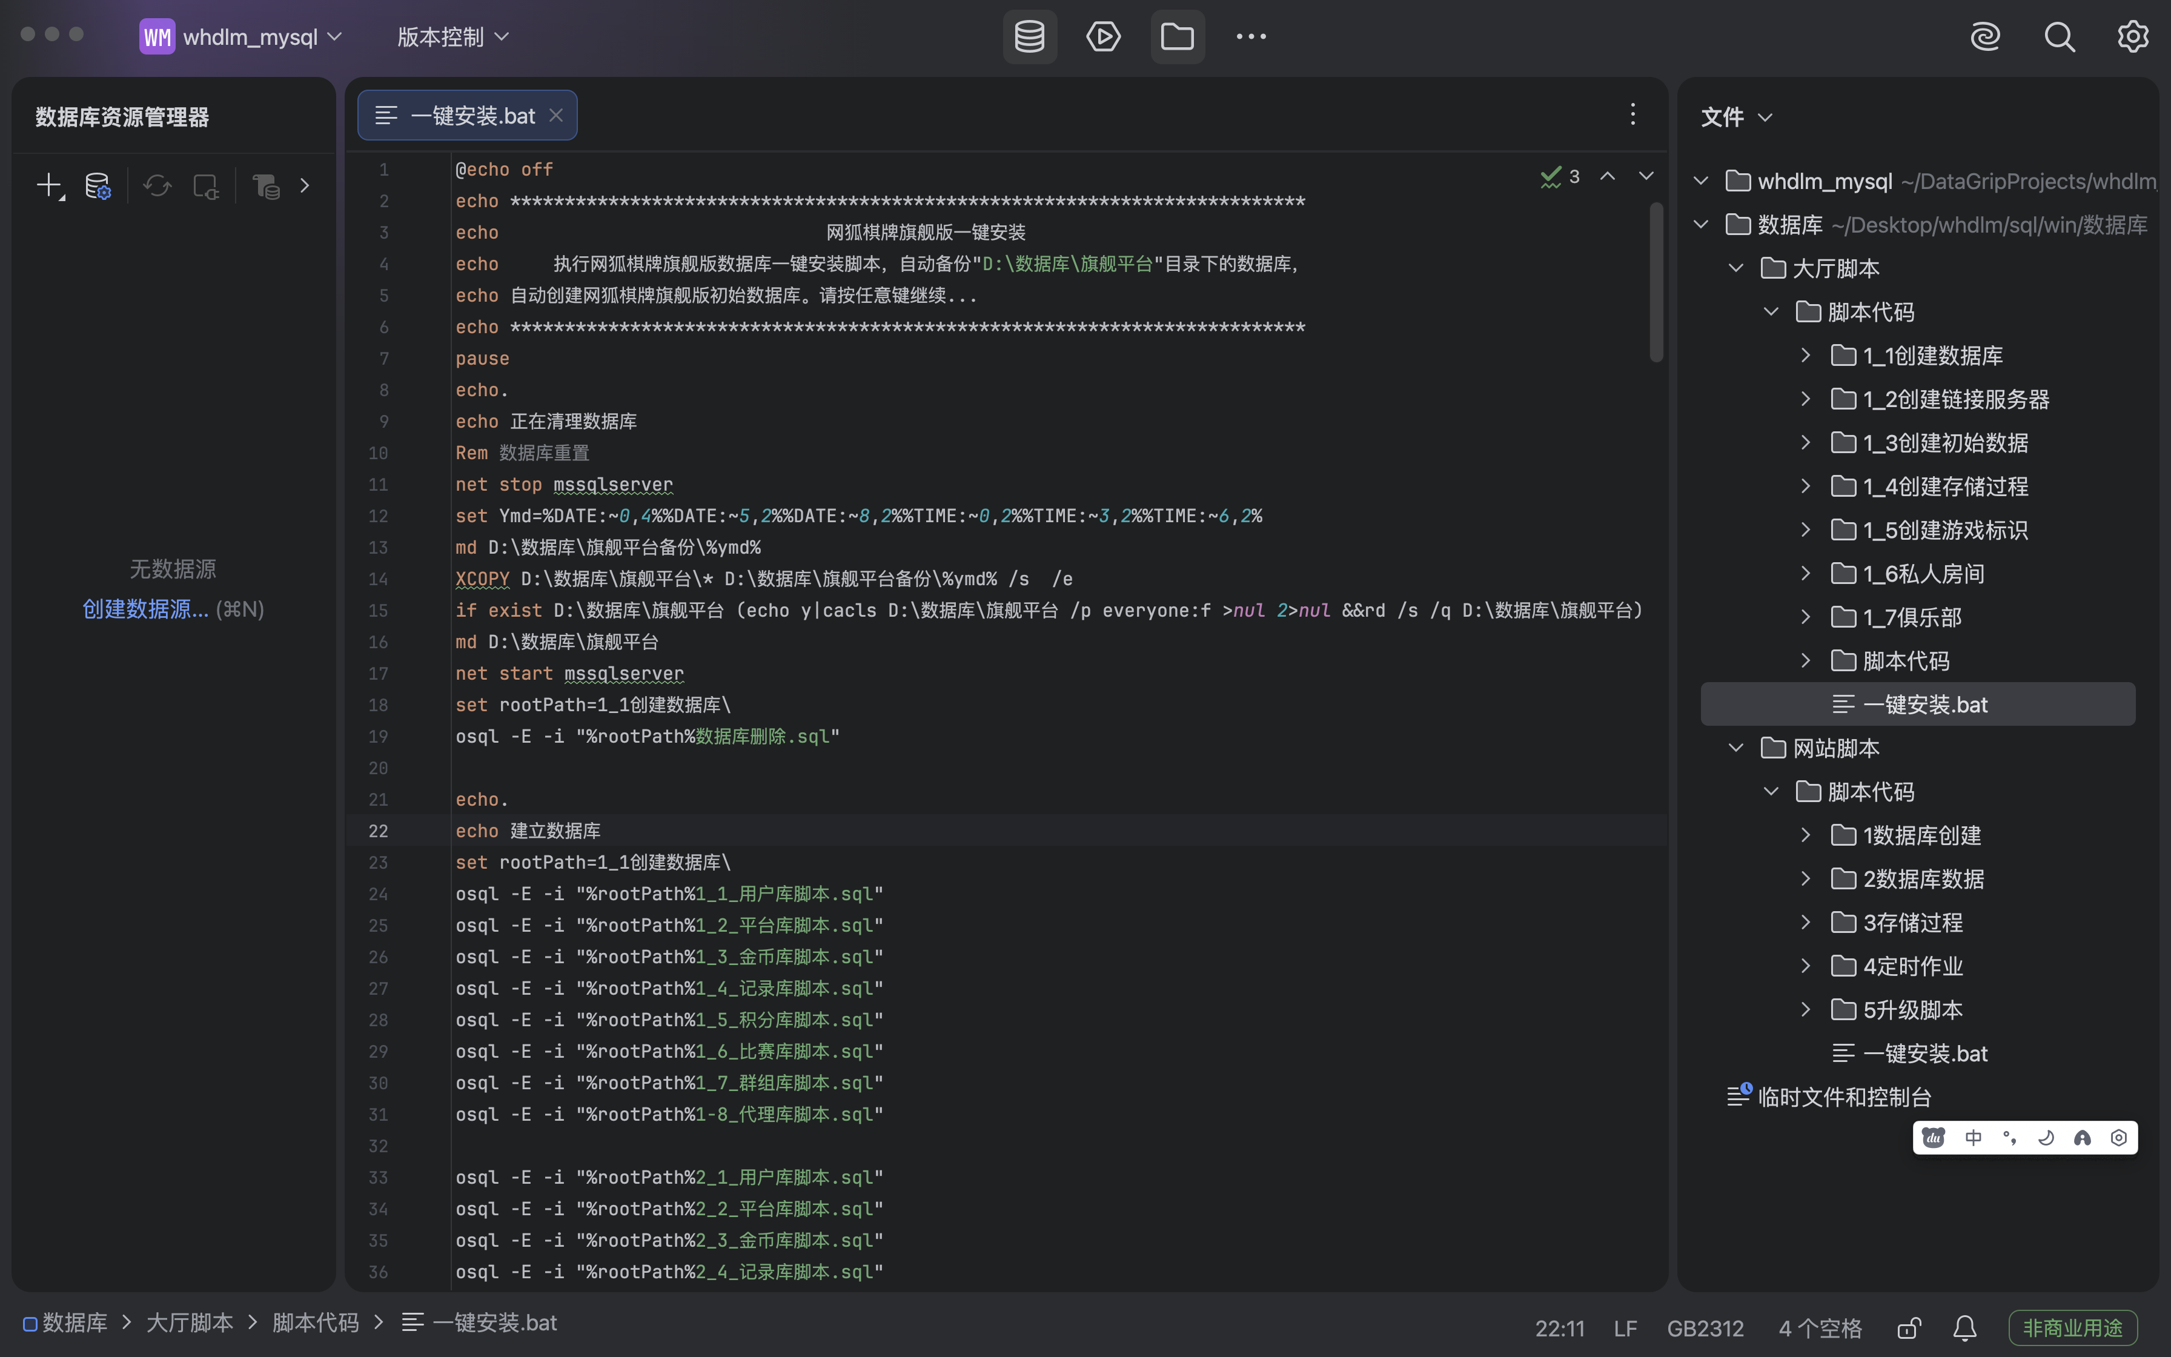
Task: Open 一键安装.bat under 网站脚本
Action: click(1924, 1053)
